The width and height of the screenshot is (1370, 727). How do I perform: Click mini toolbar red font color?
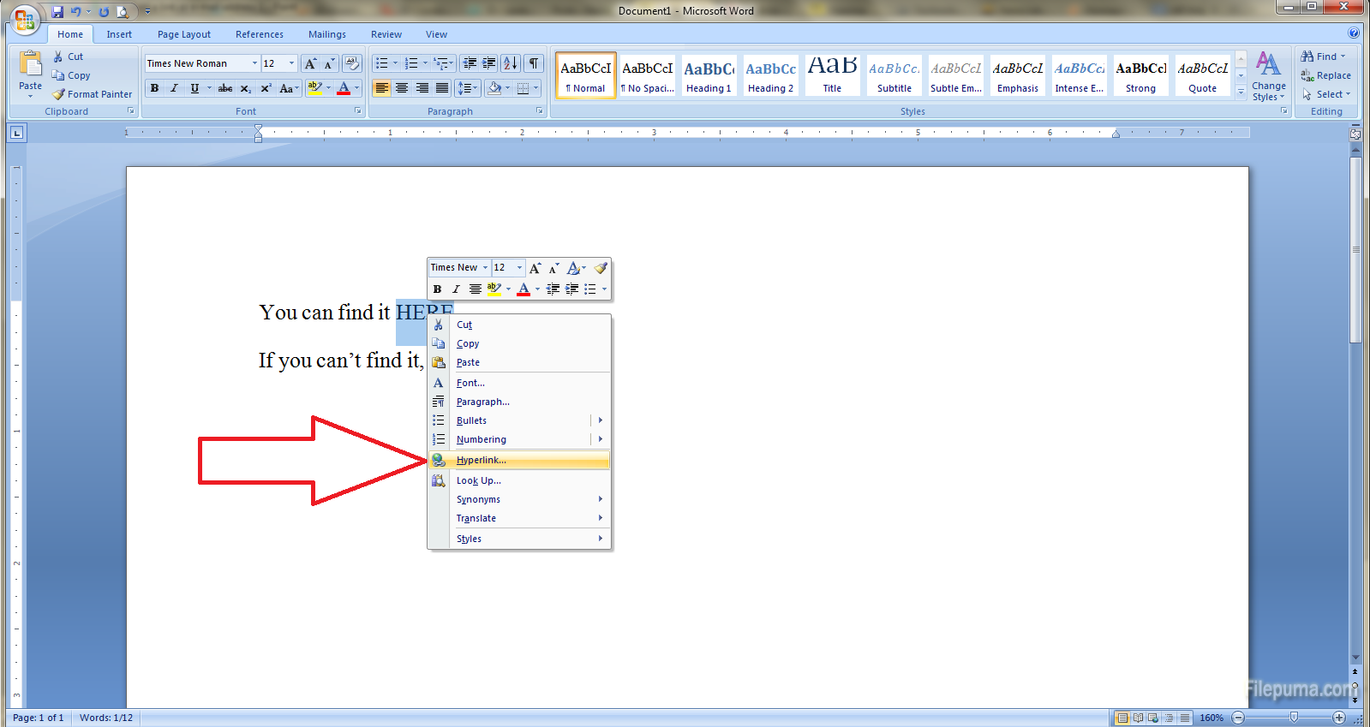(523, 289)
